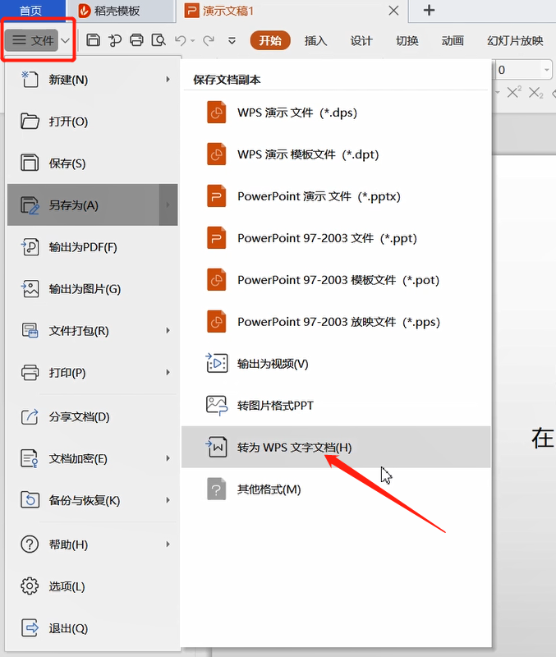Save as PowerPoint 97-2003 放映文件 (*.pps)
Viewport: 556px width, 657px height.
(336, 322)
